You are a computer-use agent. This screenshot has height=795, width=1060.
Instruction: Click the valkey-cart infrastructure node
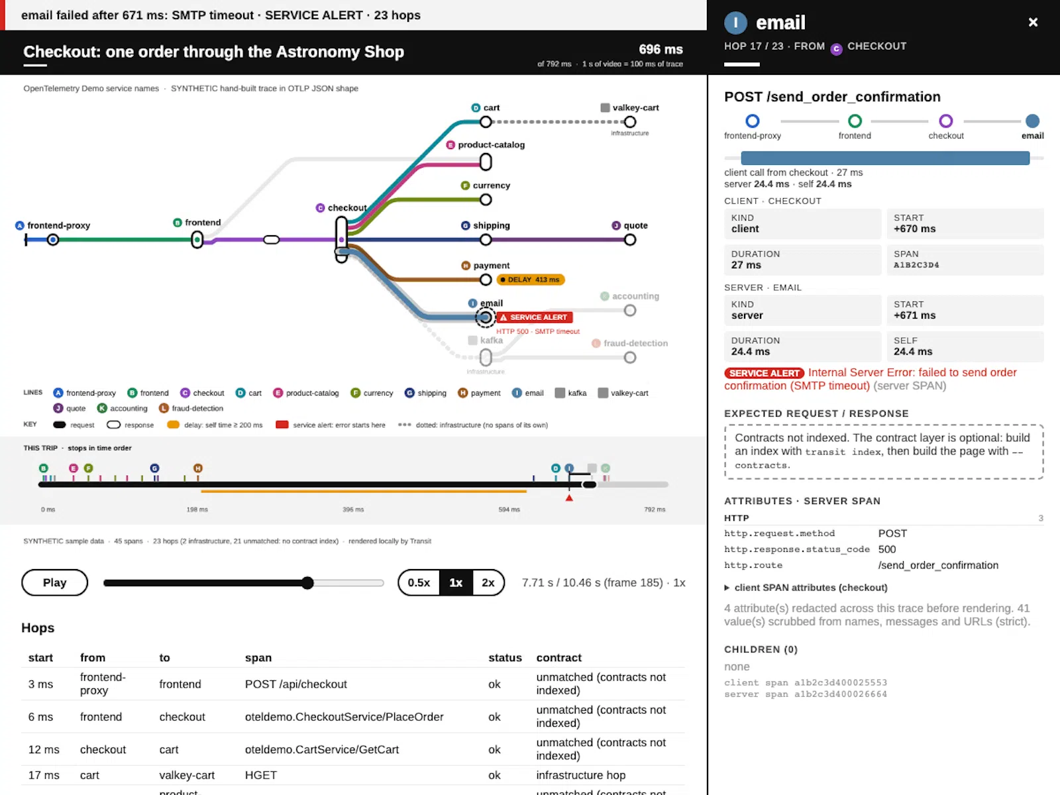click(x=630, y=122)
